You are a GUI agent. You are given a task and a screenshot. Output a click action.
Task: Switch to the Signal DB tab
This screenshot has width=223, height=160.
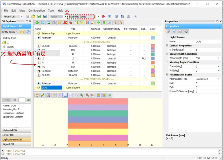[16, 144]
